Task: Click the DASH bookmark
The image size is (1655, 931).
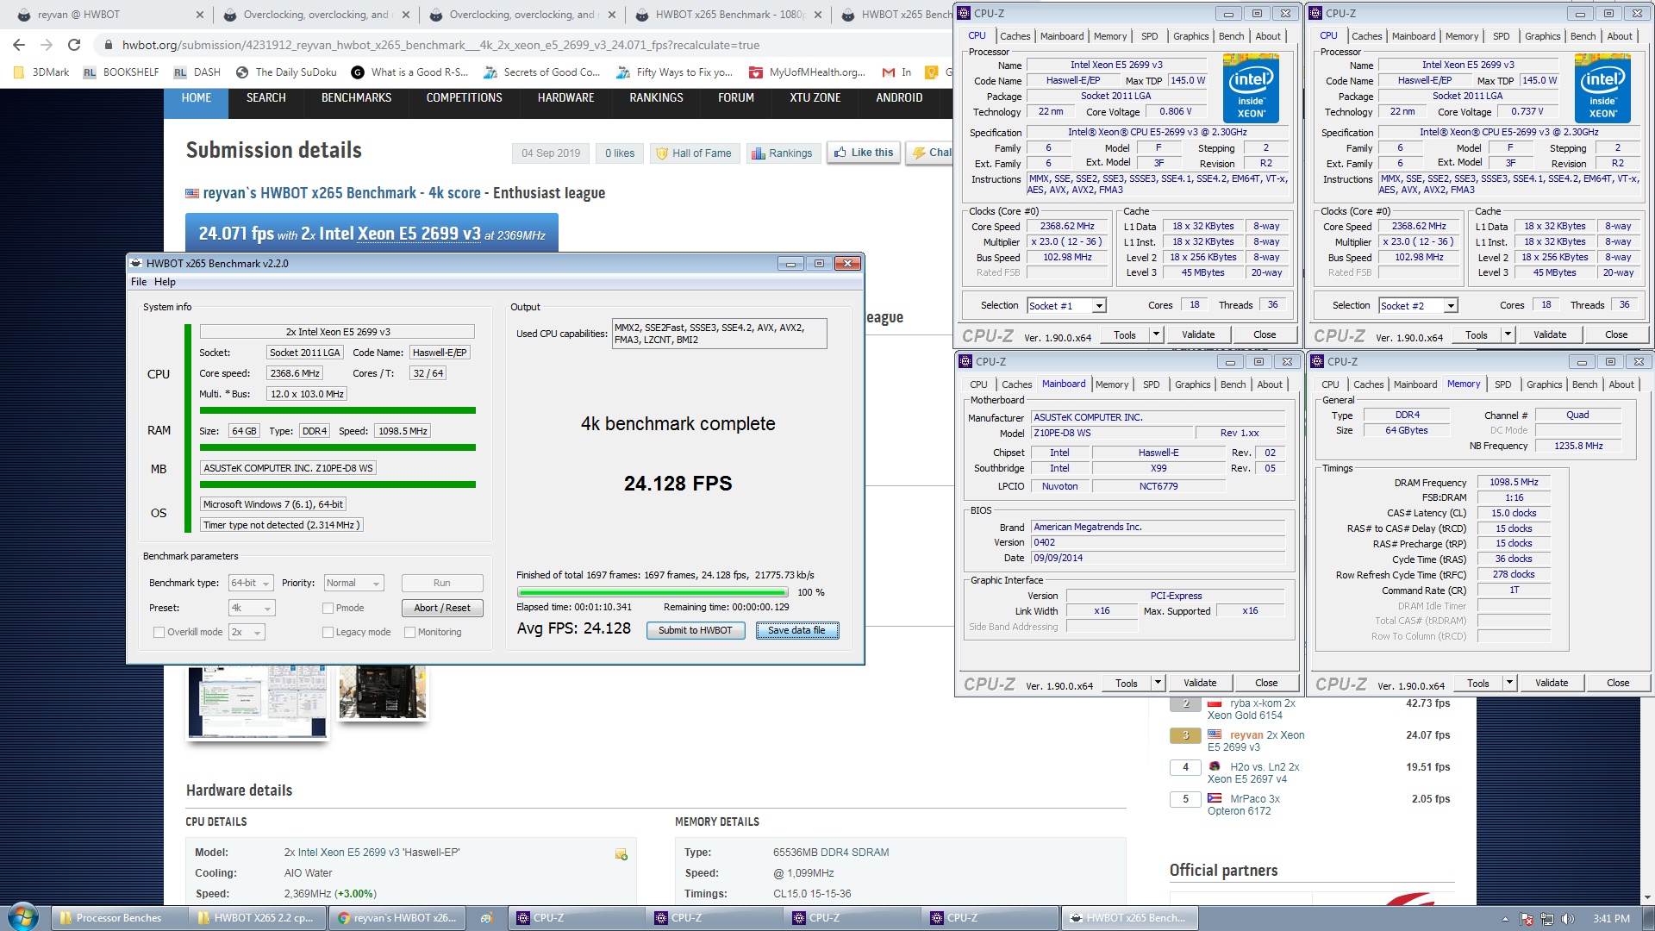Action: [x=197, y=72]
